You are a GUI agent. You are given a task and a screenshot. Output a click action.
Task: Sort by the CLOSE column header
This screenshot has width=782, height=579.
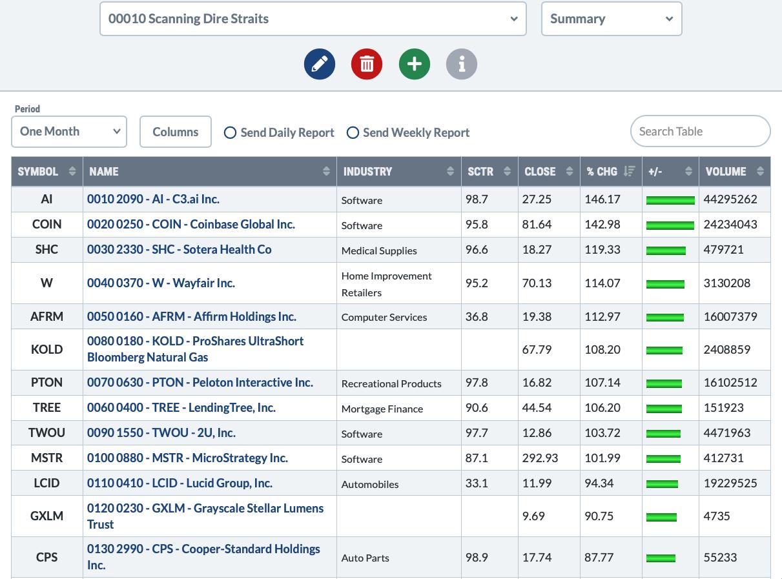coord(540,172)
